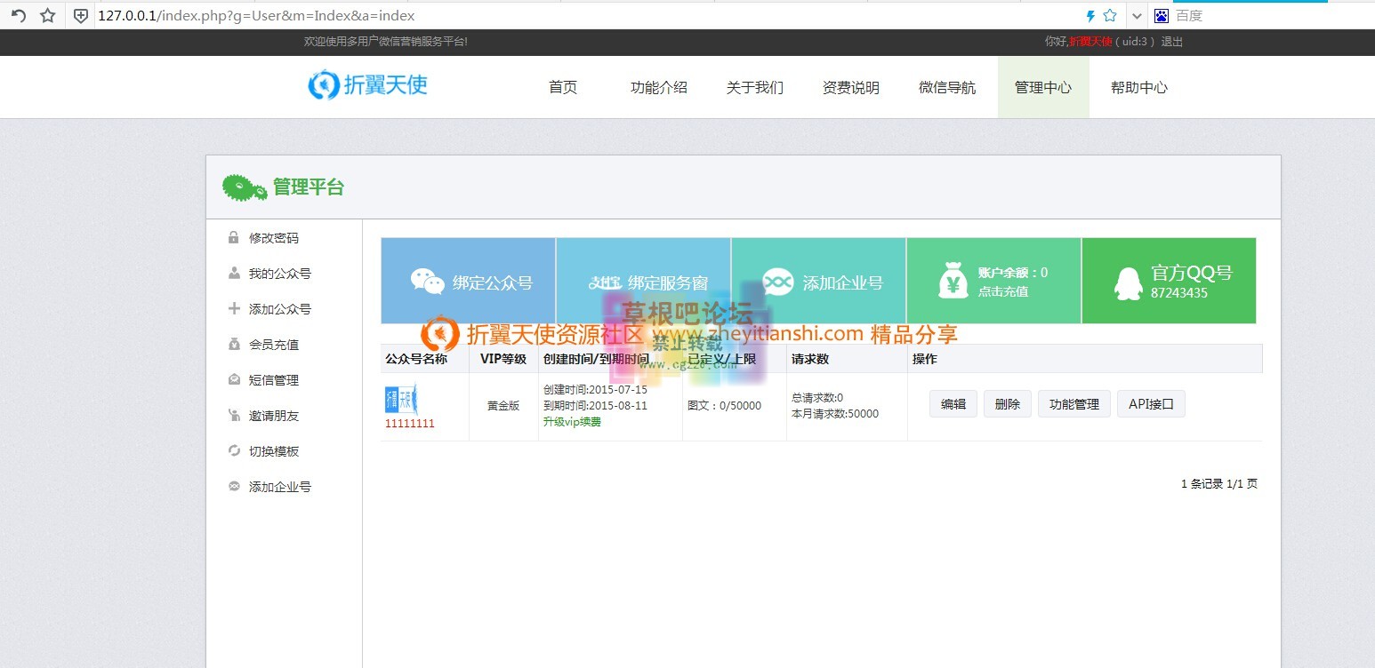Click the money bag icon on 账户余额 panel
1375x668 pixels.
953,278
